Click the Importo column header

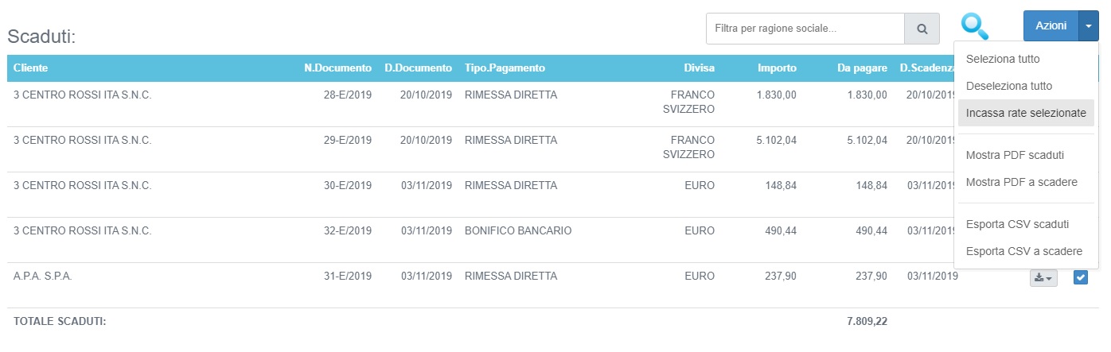click(x=776, y=68)
